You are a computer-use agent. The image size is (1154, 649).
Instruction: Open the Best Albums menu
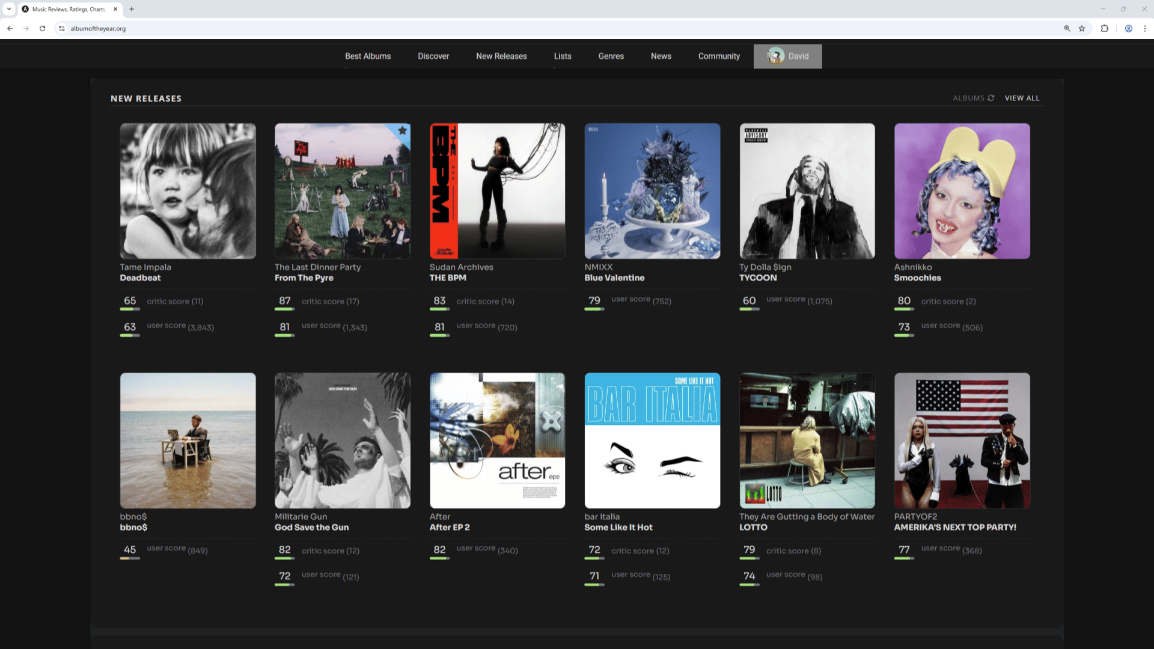tap(368, 56)
